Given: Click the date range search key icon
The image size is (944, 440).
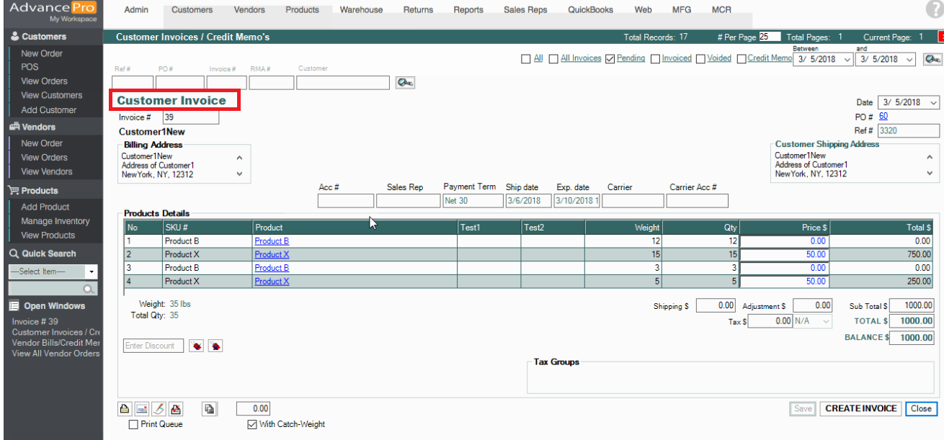Looking at the screenshot, I should click(932, 59).
